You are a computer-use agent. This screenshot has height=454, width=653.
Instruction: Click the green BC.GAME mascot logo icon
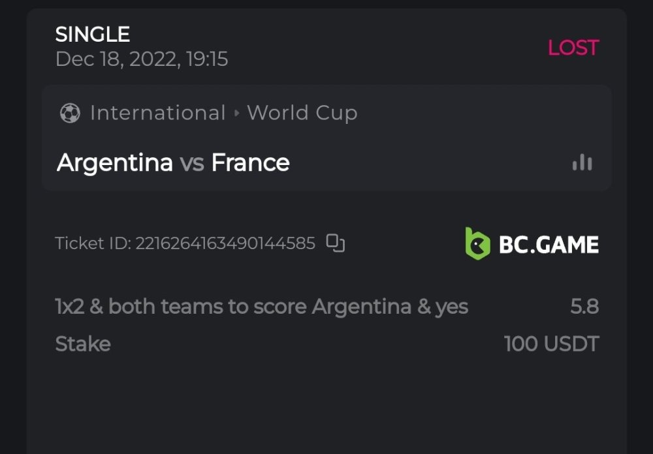coord(477,244)
